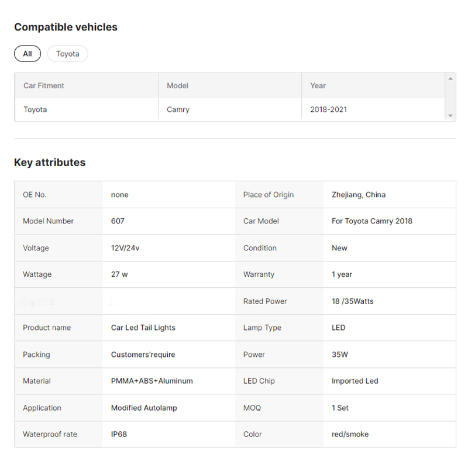The image size is (468, 468).
Task: Click the Key attributes heading
Action: [50, 163]
